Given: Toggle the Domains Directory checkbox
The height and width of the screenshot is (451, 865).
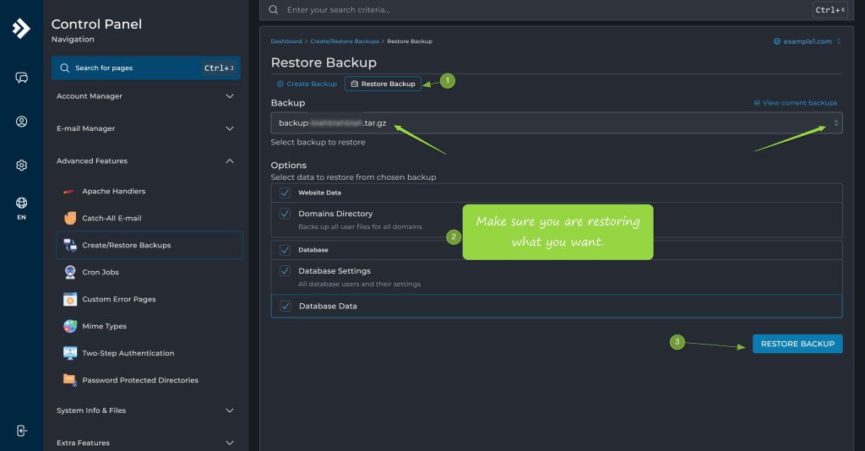Looking at the screenshot, I should click(x=285, y=214).
